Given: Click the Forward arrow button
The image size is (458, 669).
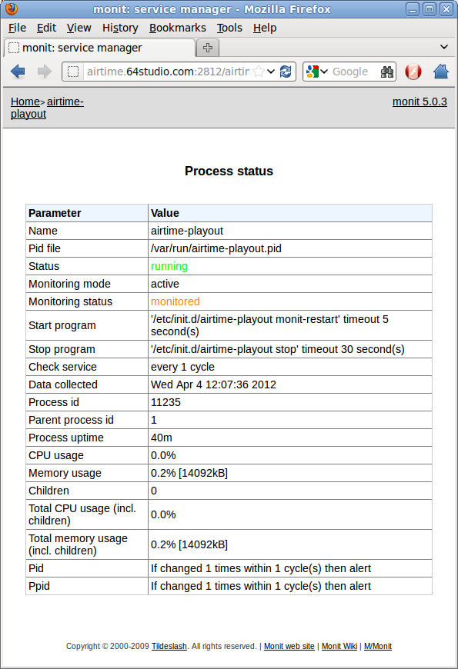Looking at the screenshot, I should [45, 72].
